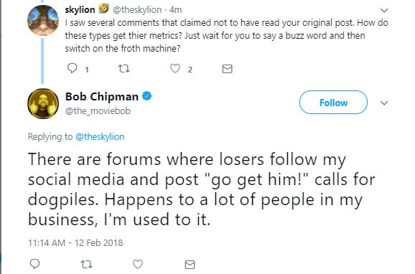
Task: Click Bob Chipman's verified badge
Action: click(x=147, y=96)
